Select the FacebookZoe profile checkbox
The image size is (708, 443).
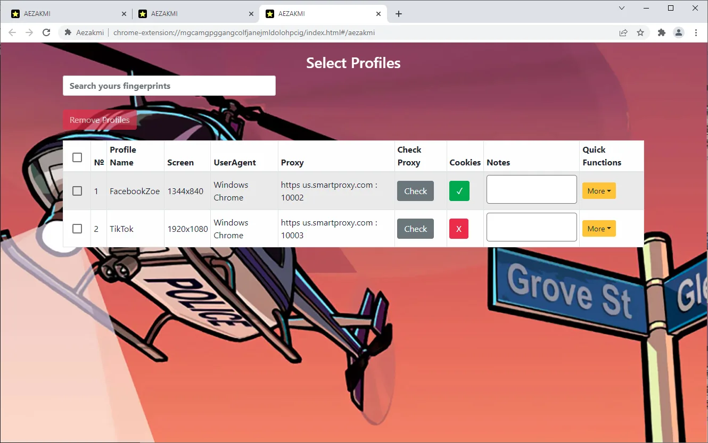coord(77,191)
